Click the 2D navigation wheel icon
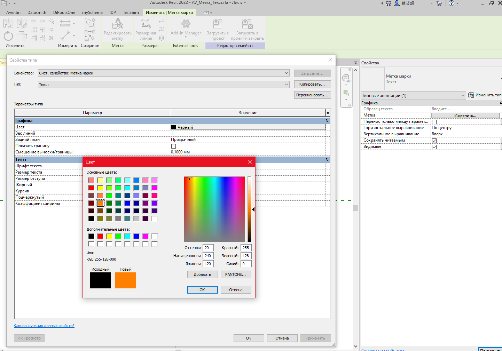This screenshot has height=351, width=502. click(346, 78)
